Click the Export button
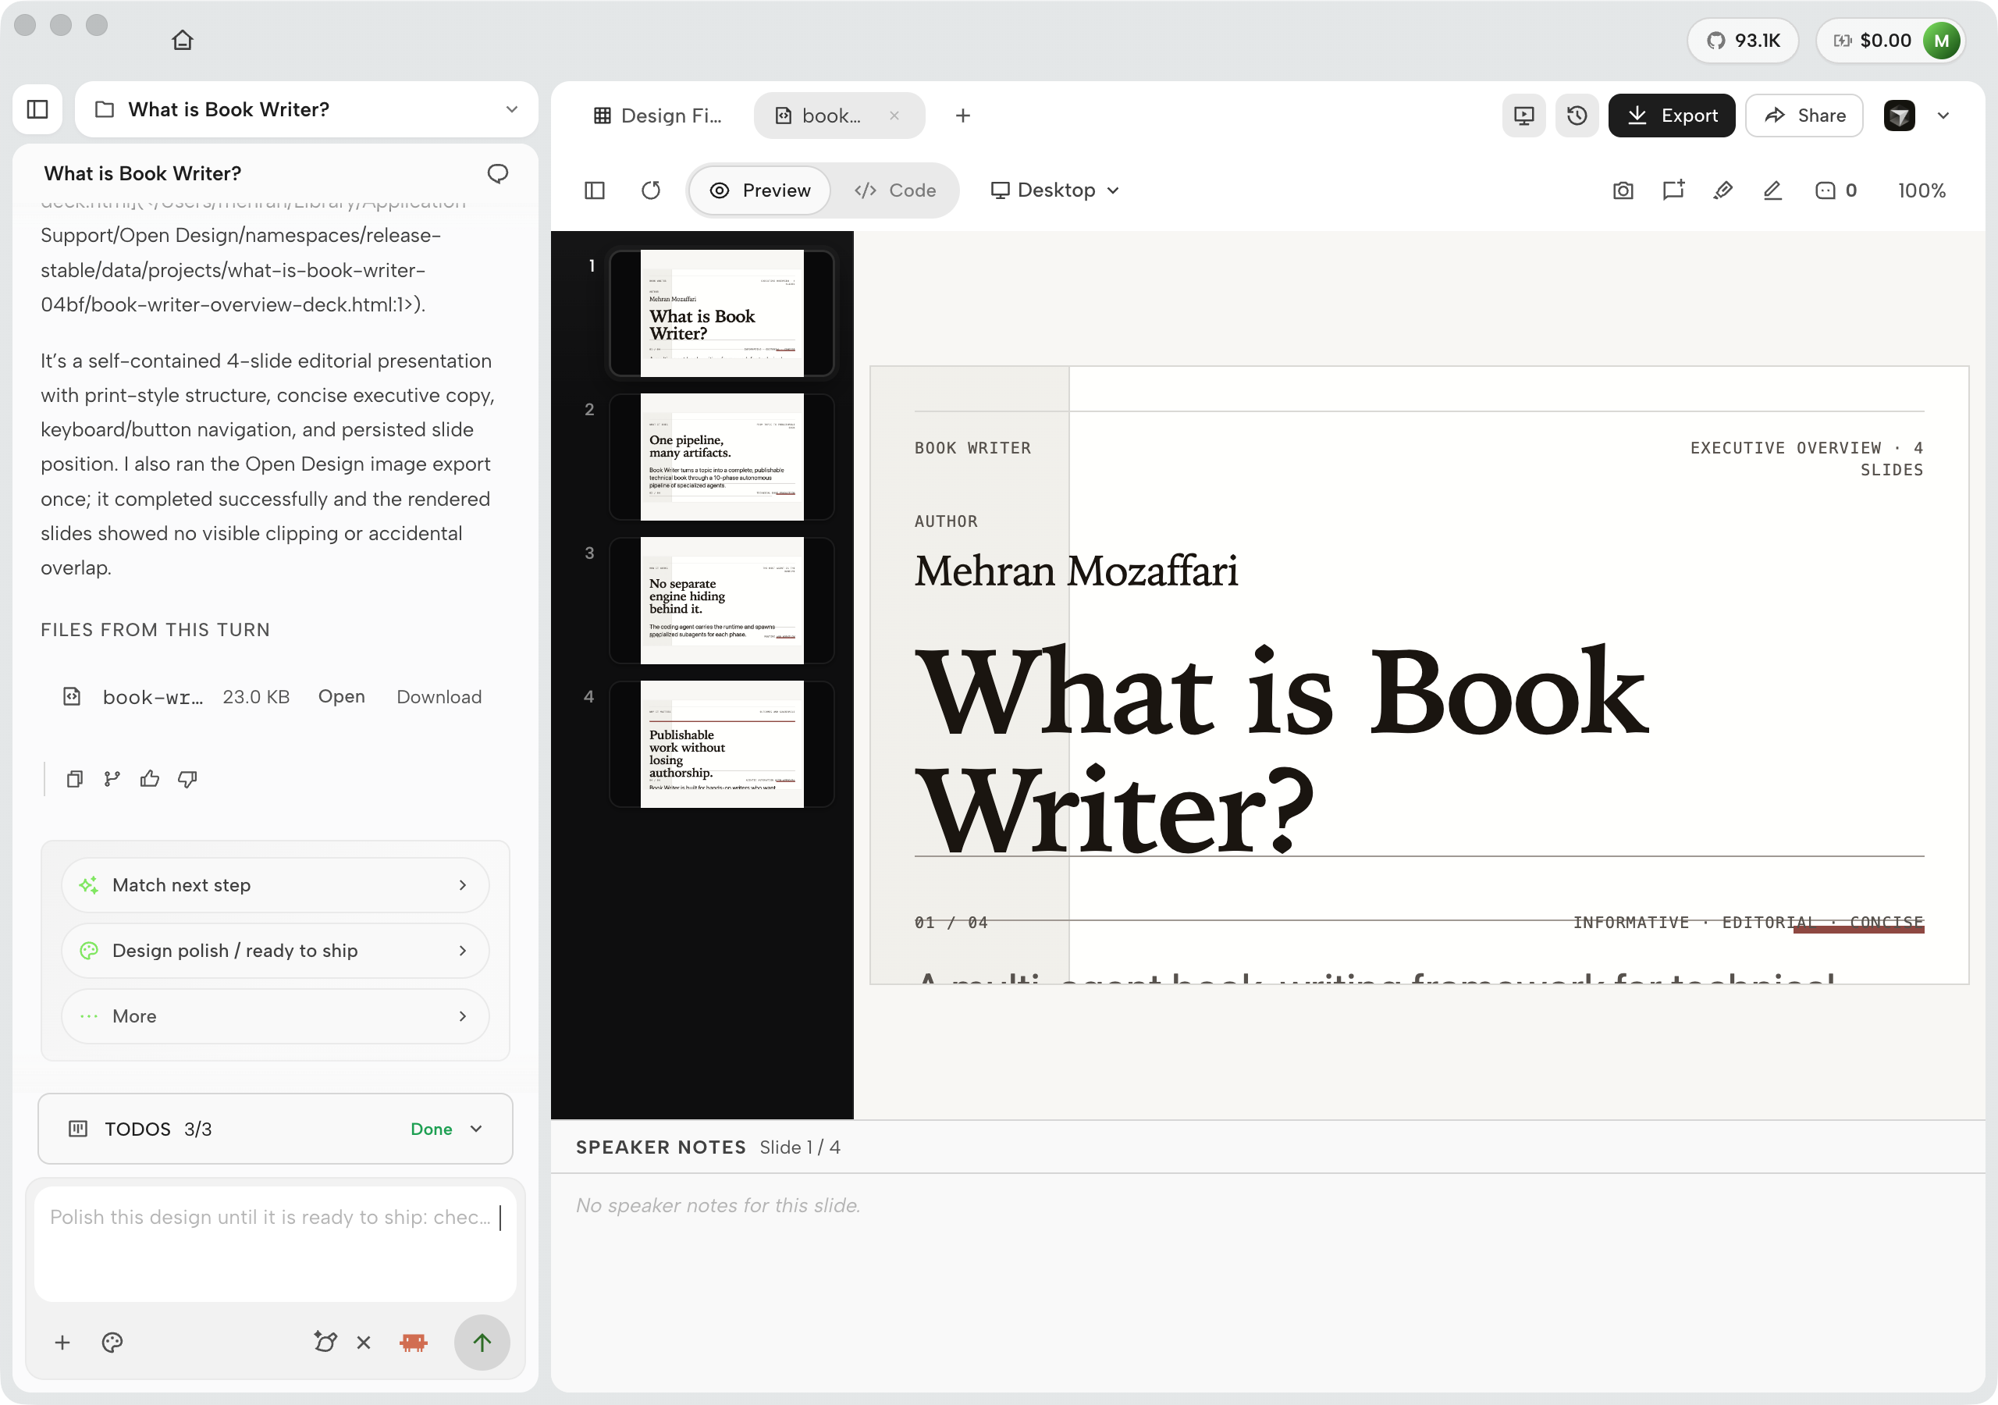This screenshot has width=1998, height=1405. [x=1671, y=116]
